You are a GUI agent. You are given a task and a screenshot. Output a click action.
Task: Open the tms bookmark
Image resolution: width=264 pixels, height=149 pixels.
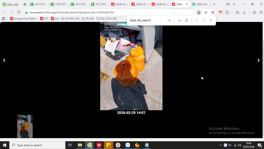(x=55, y=19)
